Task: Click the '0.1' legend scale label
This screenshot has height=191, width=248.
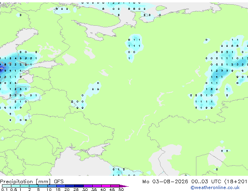Action: coord(4,189)
